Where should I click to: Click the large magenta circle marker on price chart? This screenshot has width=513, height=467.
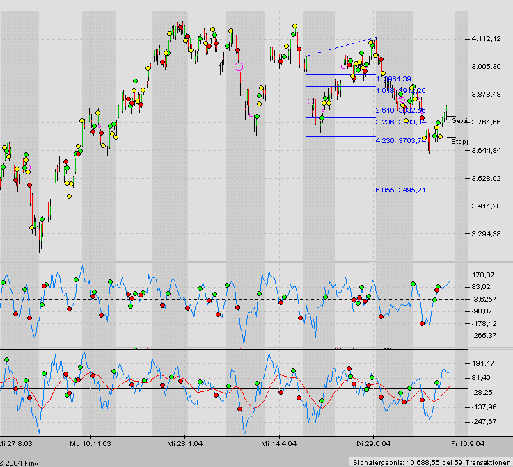point(239,67)
